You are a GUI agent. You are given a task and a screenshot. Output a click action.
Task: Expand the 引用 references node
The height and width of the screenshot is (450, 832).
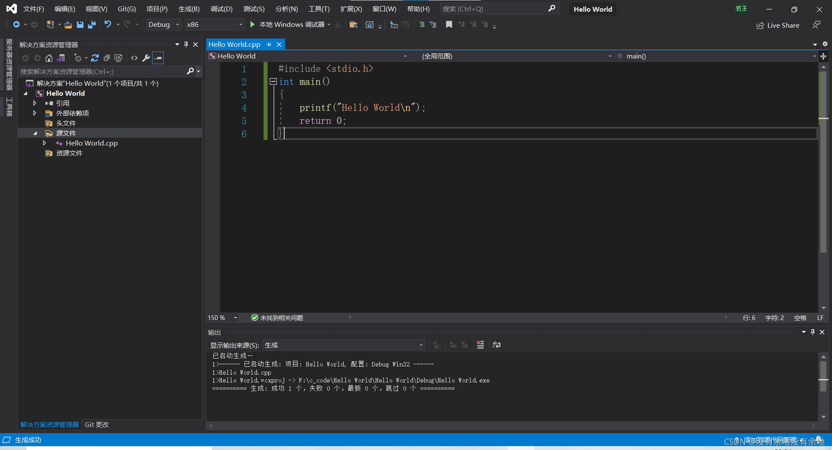[x=35, y=103]
